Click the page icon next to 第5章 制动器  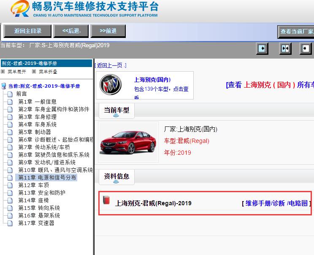[x=10, y=132]
